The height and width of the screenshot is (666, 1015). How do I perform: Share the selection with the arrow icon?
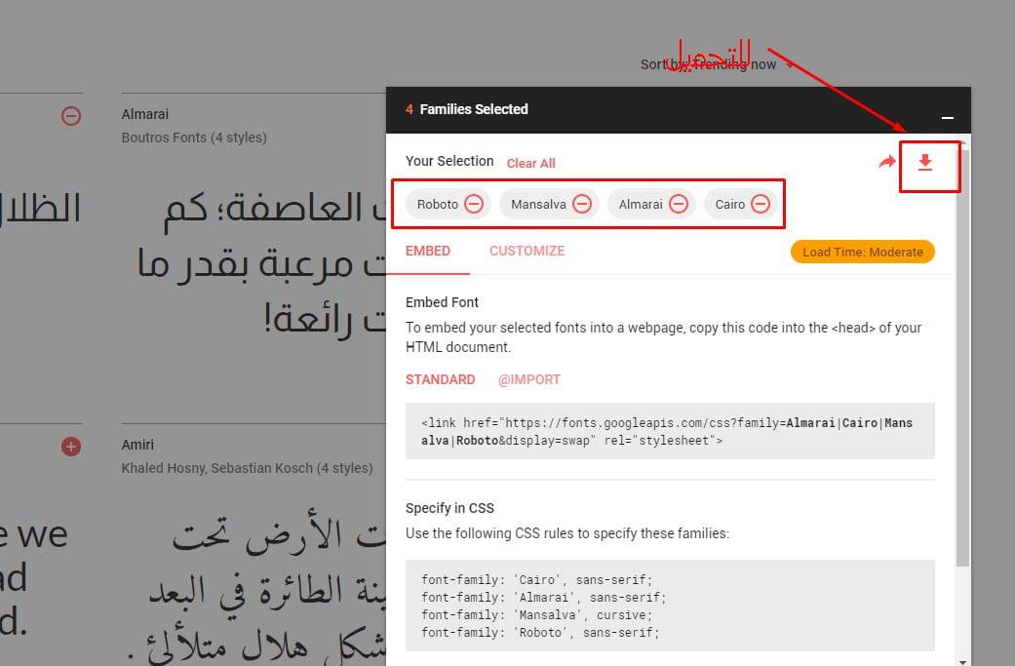(887, 162)
